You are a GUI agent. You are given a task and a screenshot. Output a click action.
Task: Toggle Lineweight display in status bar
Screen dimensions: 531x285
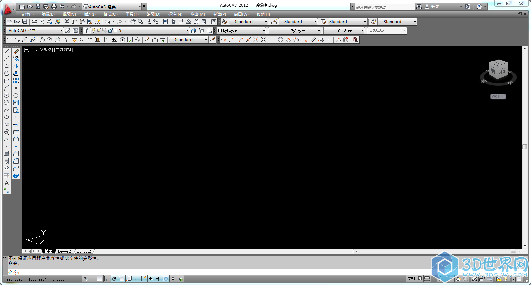[x=158, y=279]
